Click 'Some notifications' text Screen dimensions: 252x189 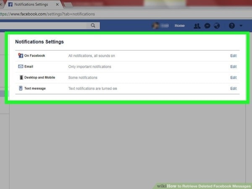[x=83, y=78]
